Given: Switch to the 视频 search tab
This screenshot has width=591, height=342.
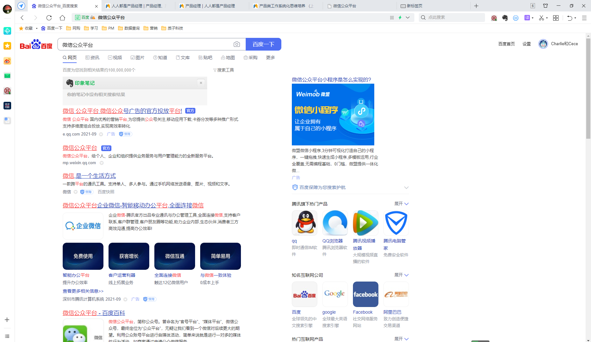Looking at the screenshot, I should (x=115, y=58).
